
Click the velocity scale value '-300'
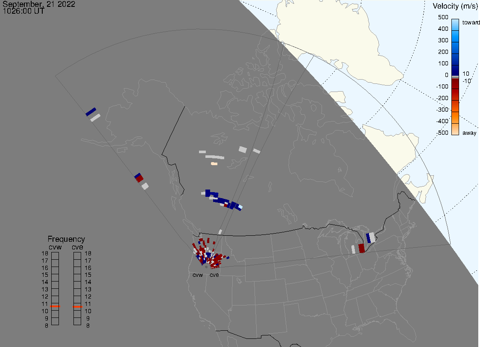tap(442, 110)
